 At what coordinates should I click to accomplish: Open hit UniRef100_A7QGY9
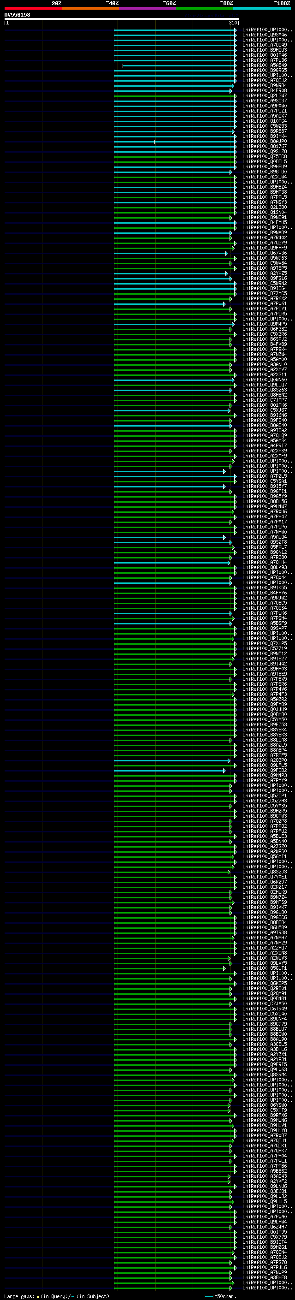(265, 243)
